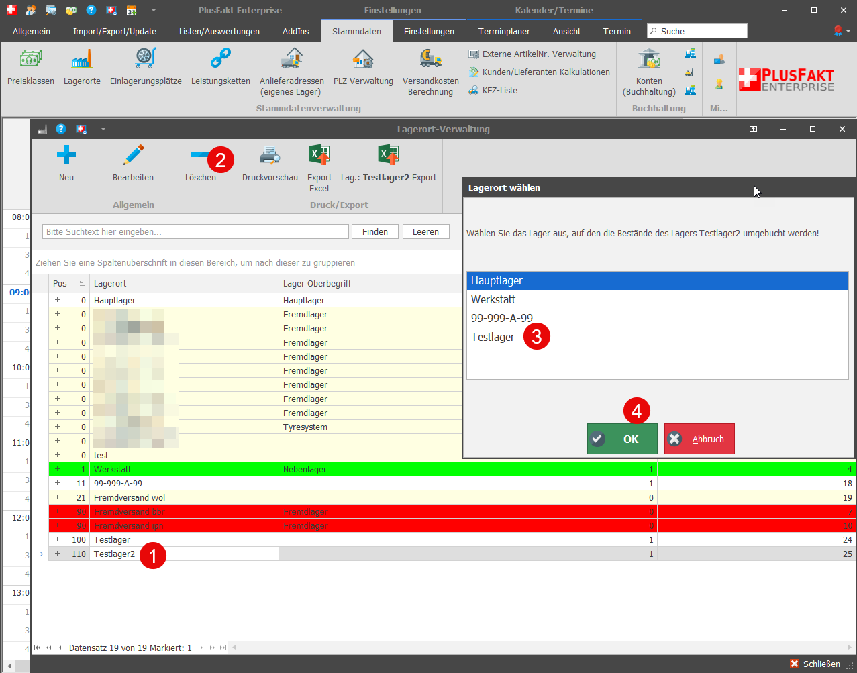The height and width of the screenshot is (673, 857).
Task: Click the ribbon display options icon in Lagerort-Verwaltung
Action: click(x=753, y=129)
